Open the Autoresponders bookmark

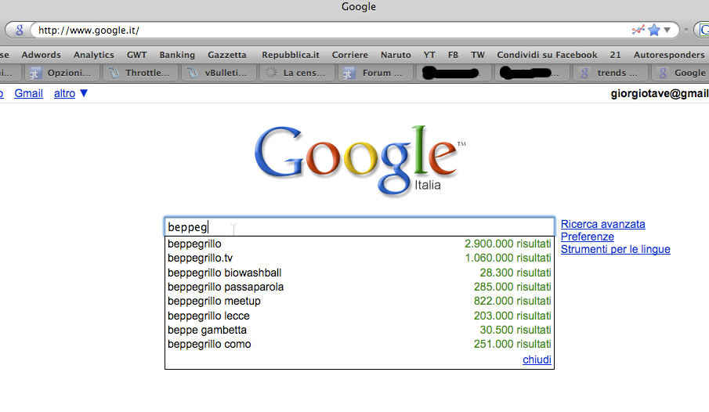[669, 55]
